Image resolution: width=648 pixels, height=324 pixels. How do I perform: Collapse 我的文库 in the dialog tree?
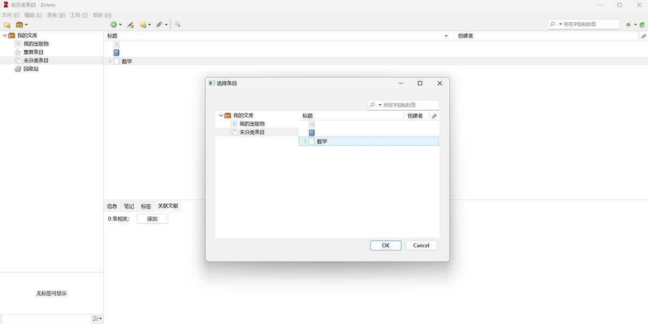221,115
